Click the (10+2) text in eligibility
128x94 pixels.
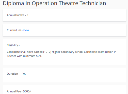click(x=47, y=52)
